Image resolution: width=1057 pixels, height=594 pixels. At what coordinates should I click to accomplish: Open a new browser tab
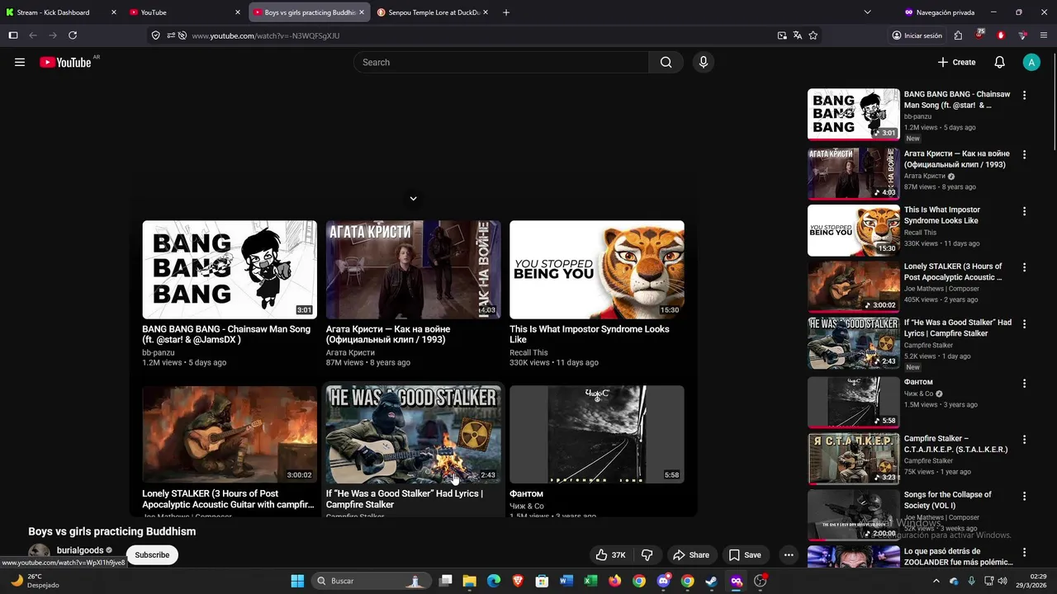506,12
